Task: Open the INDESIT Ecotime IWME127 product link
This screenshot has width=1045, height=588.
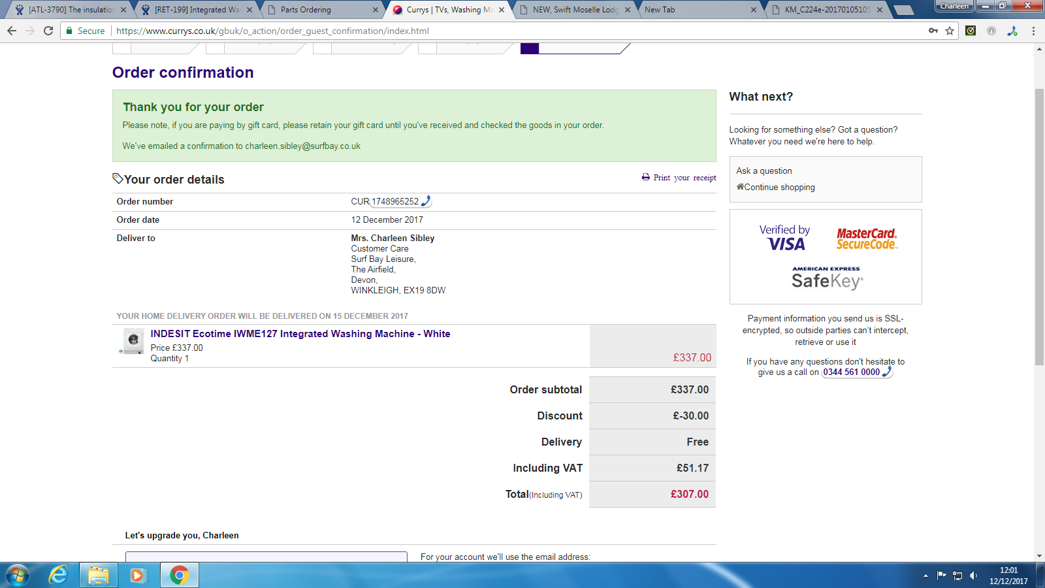Action: pos(300,334)
